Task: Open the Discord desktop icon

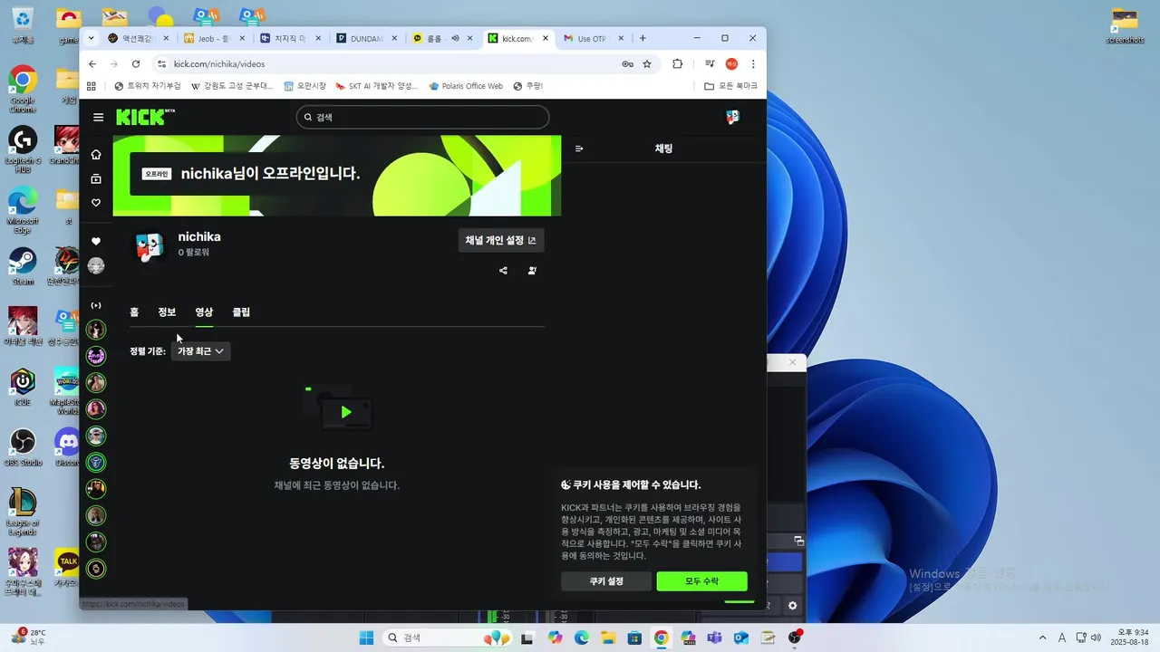Action: 67,447
